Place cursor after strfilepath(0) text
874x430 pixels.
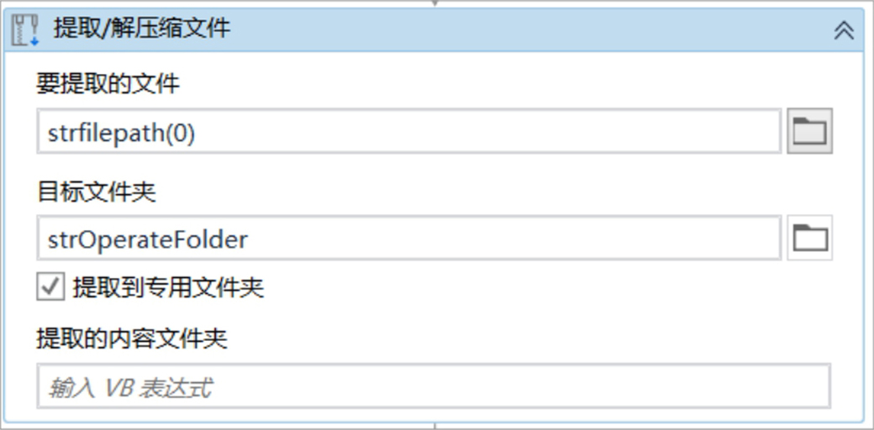click(197, 134)
